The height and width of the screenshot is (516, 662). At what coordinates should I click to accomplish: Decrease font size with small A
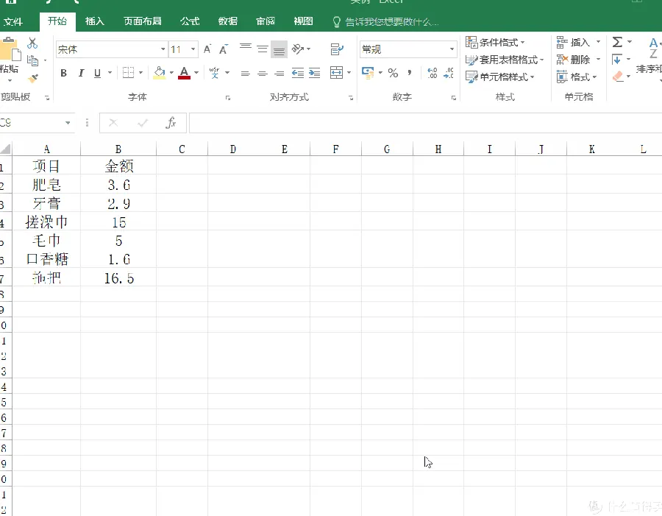pyautogui.click(x=224, y=49)
